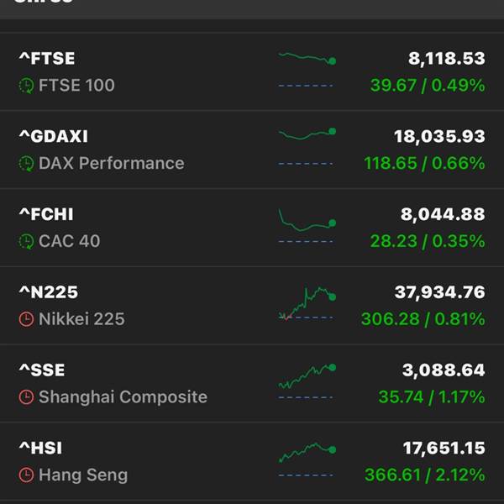This screenshot has width=504, height=504.
Task: Select the Hang Seng index name
Action: (83, 475)
